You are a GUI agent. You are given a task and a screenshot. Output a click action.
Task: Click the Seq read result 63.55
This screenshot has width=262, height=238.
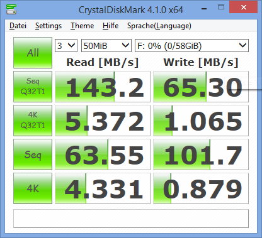click(103, 154)
